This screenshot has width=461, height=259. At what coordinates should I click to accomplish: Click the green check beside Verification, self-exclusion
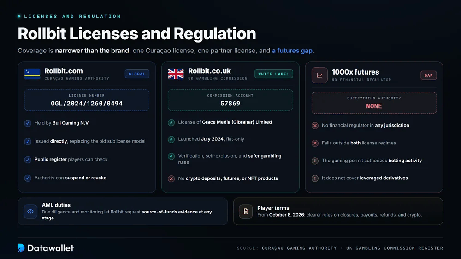pos(171,156)
